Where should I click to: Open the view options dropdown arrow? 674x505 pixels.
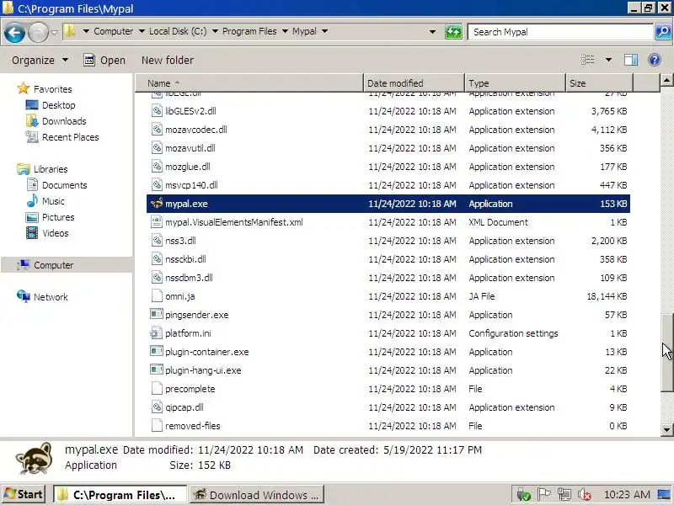(608, 60)
